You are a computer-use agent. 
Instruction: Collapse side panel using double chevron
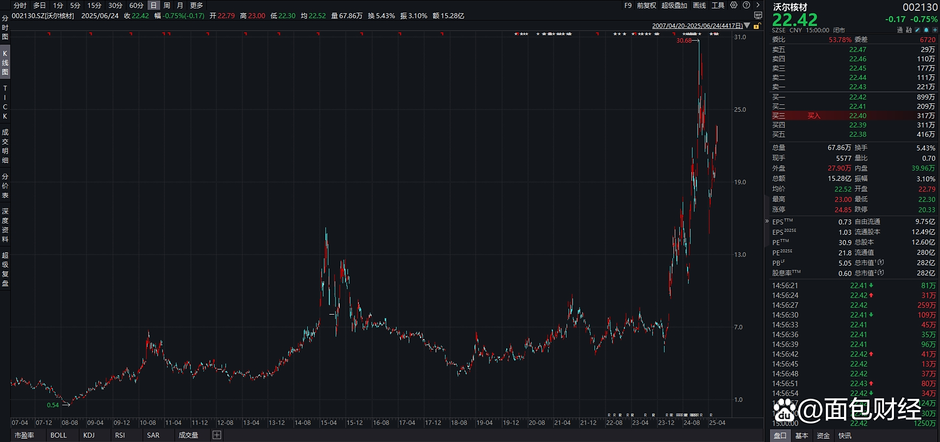[767, 221]
